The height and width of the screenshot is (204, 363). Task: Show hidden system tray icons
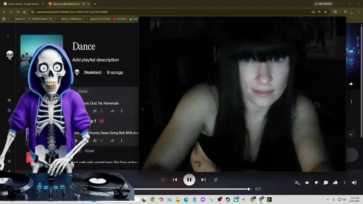tap(328, 199)
